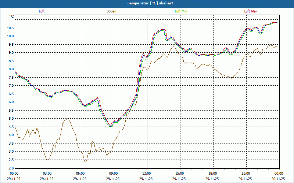The width and height of the screenshot is (294, 183).
Task: Click the 21:00 time axis marker
Action: click(246, 173)
